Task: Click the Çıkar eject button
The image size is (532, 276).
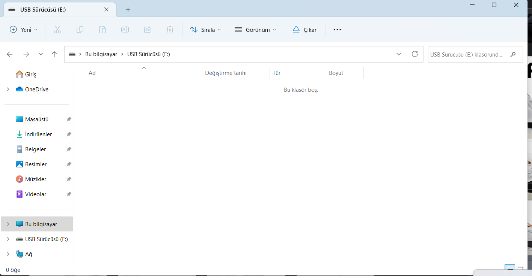Action: (x=304, y=30)
